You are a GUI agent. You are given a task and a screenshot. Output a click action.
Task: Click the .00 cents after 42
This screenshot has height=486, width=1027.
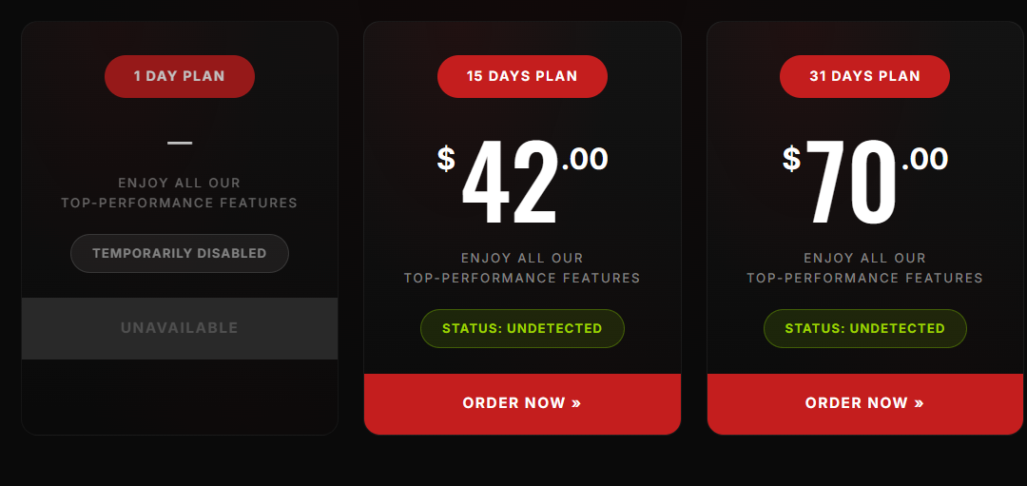pos(585,159)
